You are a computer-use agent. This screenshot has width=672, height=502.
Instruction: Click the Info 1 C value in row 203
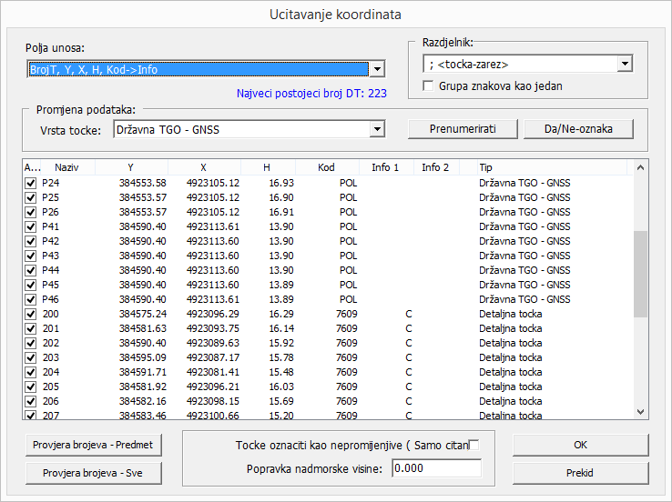[x=409, y=357]
